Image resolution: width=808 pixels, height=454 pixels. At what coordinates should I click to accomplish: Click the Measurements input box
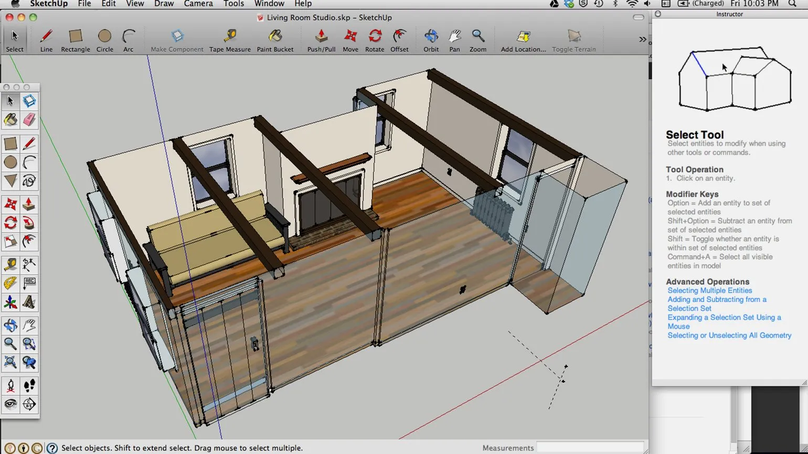tap(590, 448)
